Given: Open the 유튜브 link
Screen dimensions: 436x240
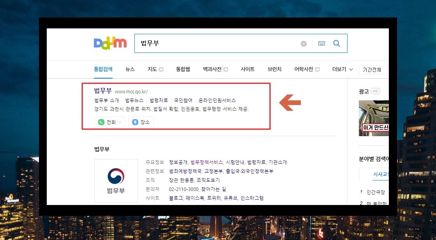Looking at the screenshot, I should tap(231, 198).
